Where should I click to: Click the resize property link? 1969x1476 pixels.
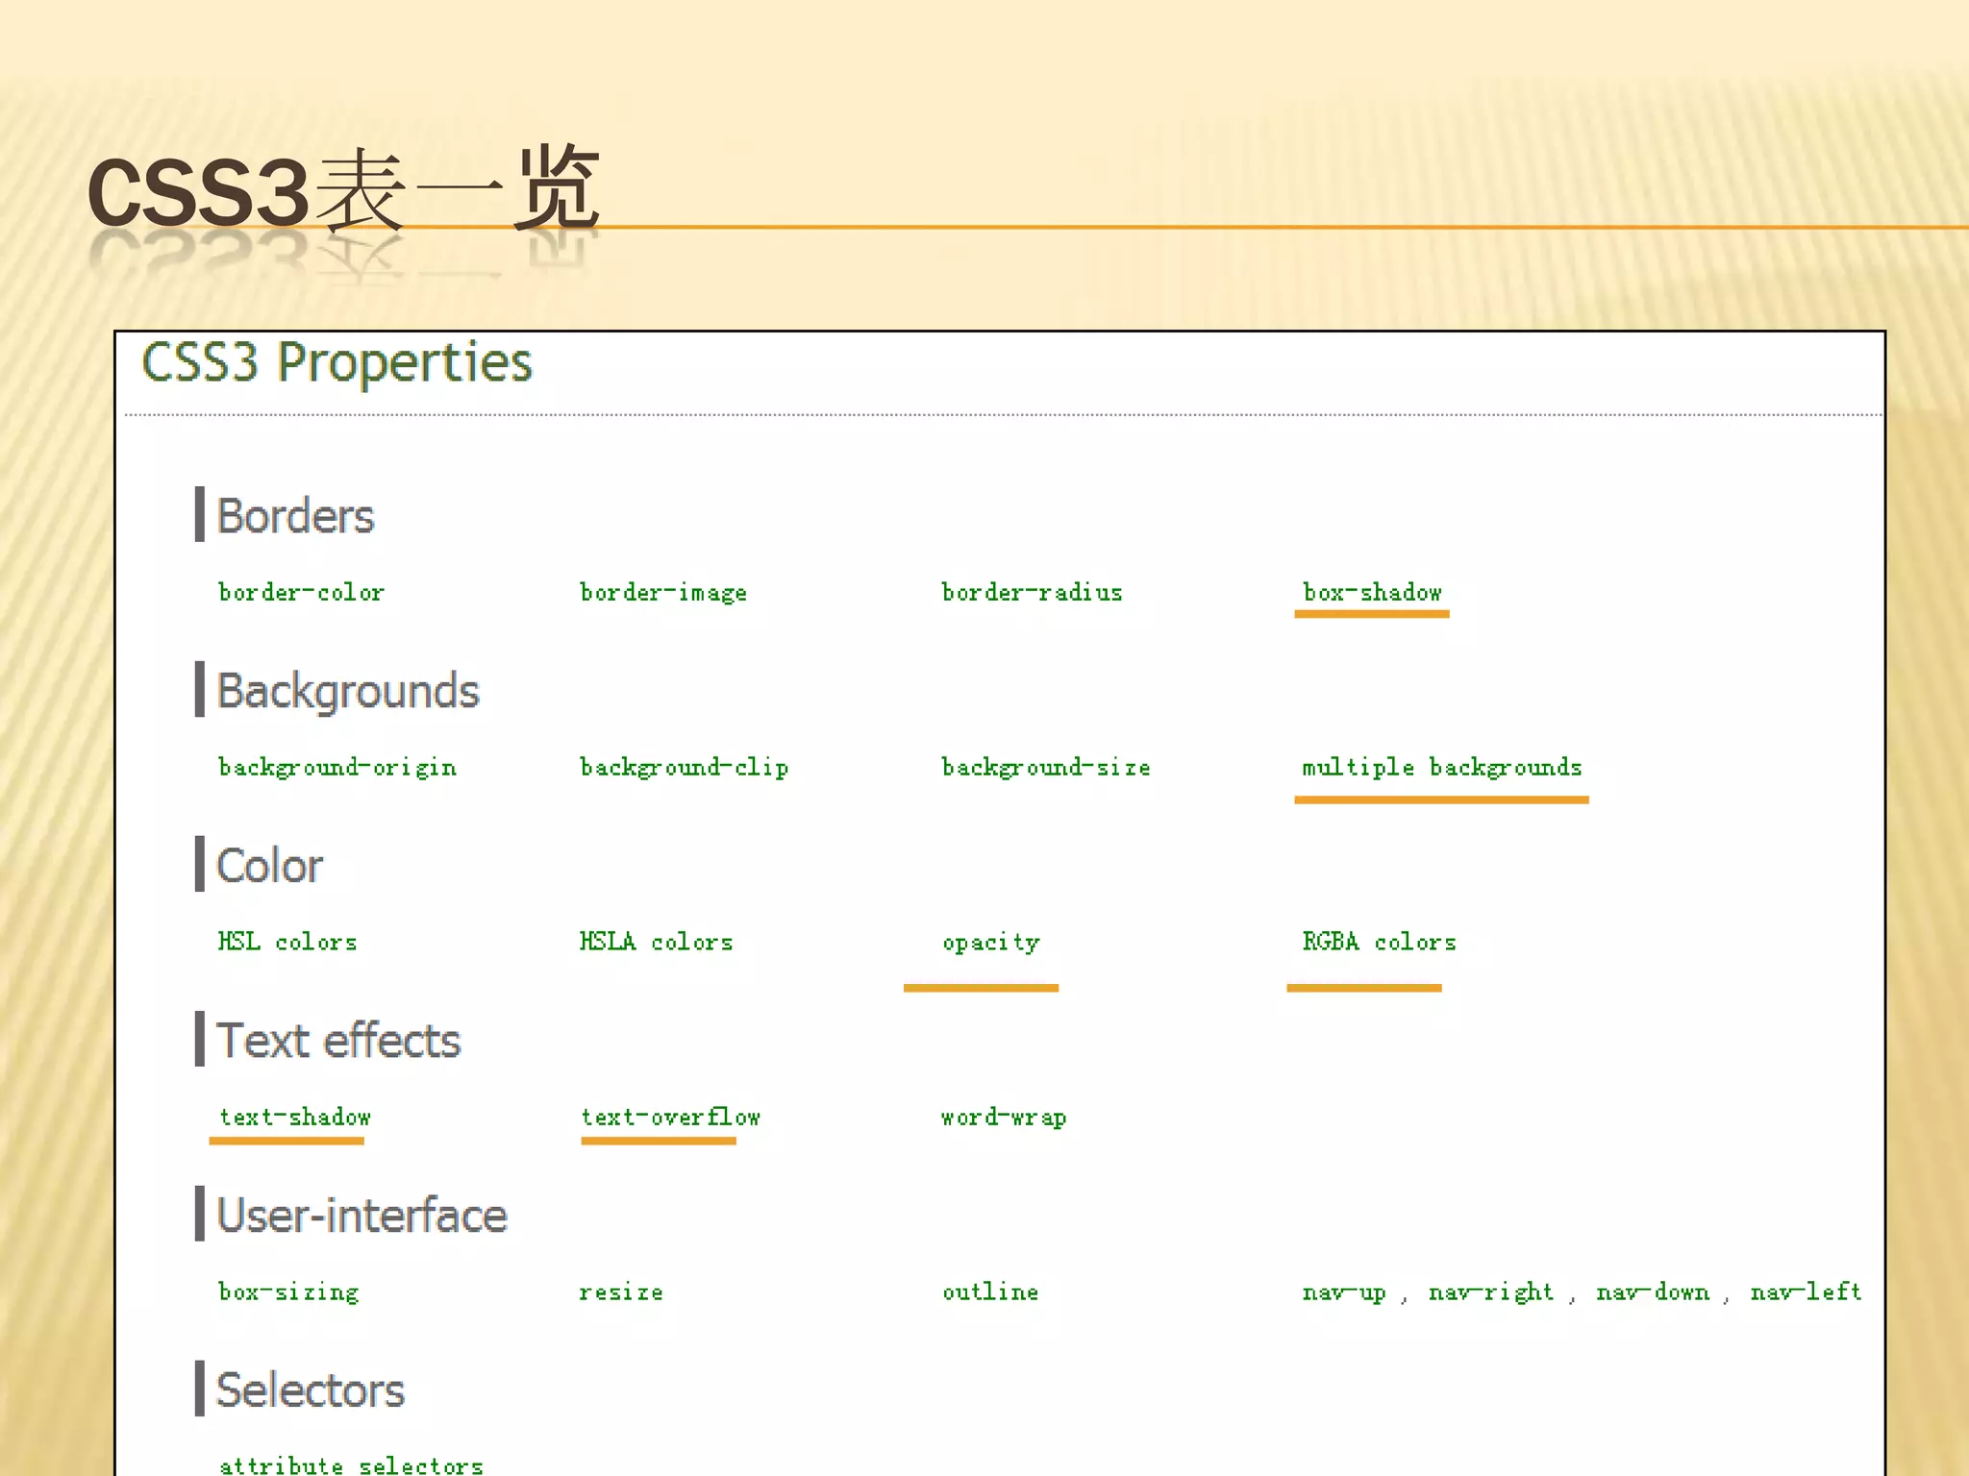click(621, 1292)
